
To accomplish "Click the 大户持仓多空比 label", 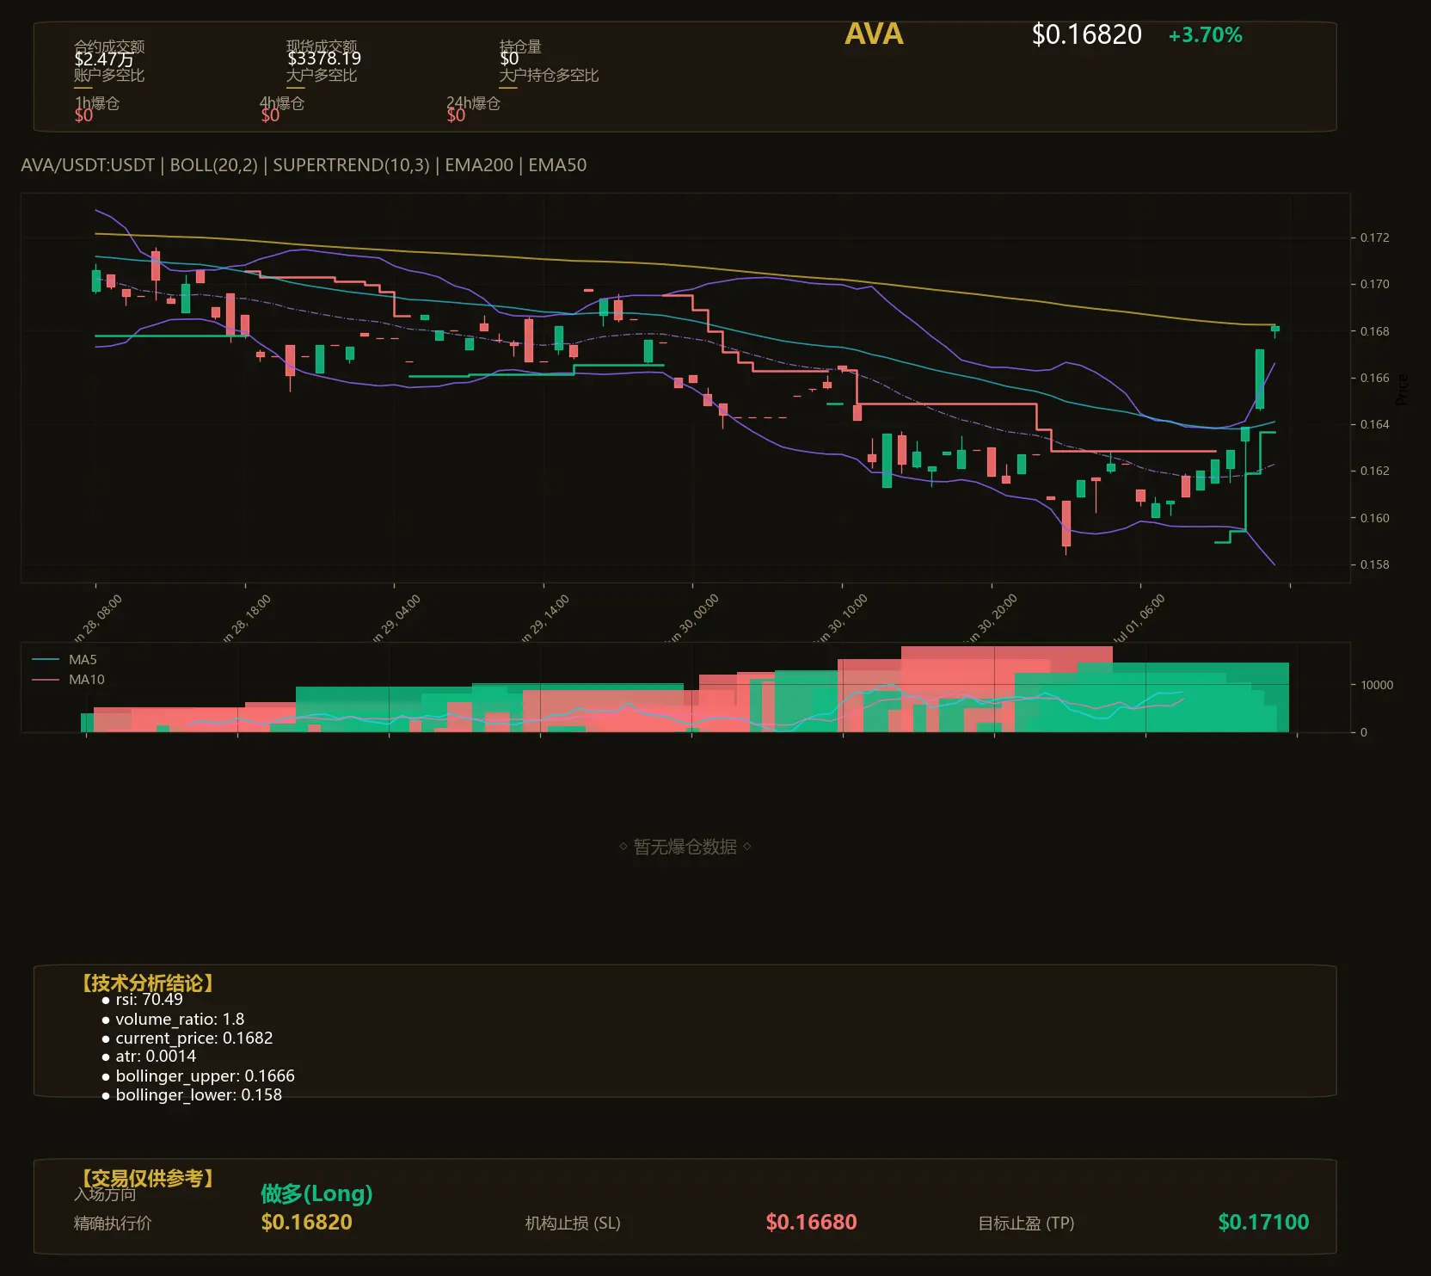I will (549, 75).
